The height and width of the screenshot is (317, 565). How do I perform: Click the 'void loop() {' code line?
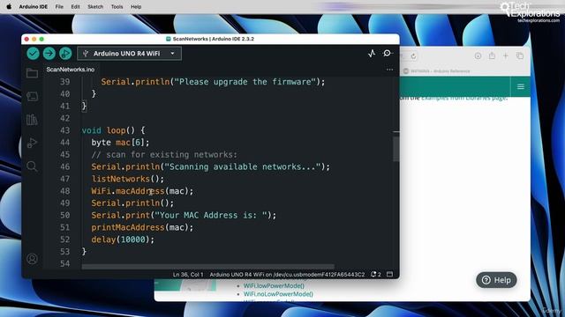(113, 130)
